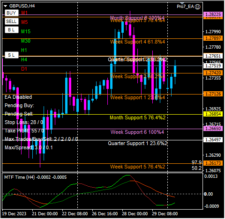This screenshot has height=219, width=225.
Task: Click the B L button
Action: (x=12, y=30)
